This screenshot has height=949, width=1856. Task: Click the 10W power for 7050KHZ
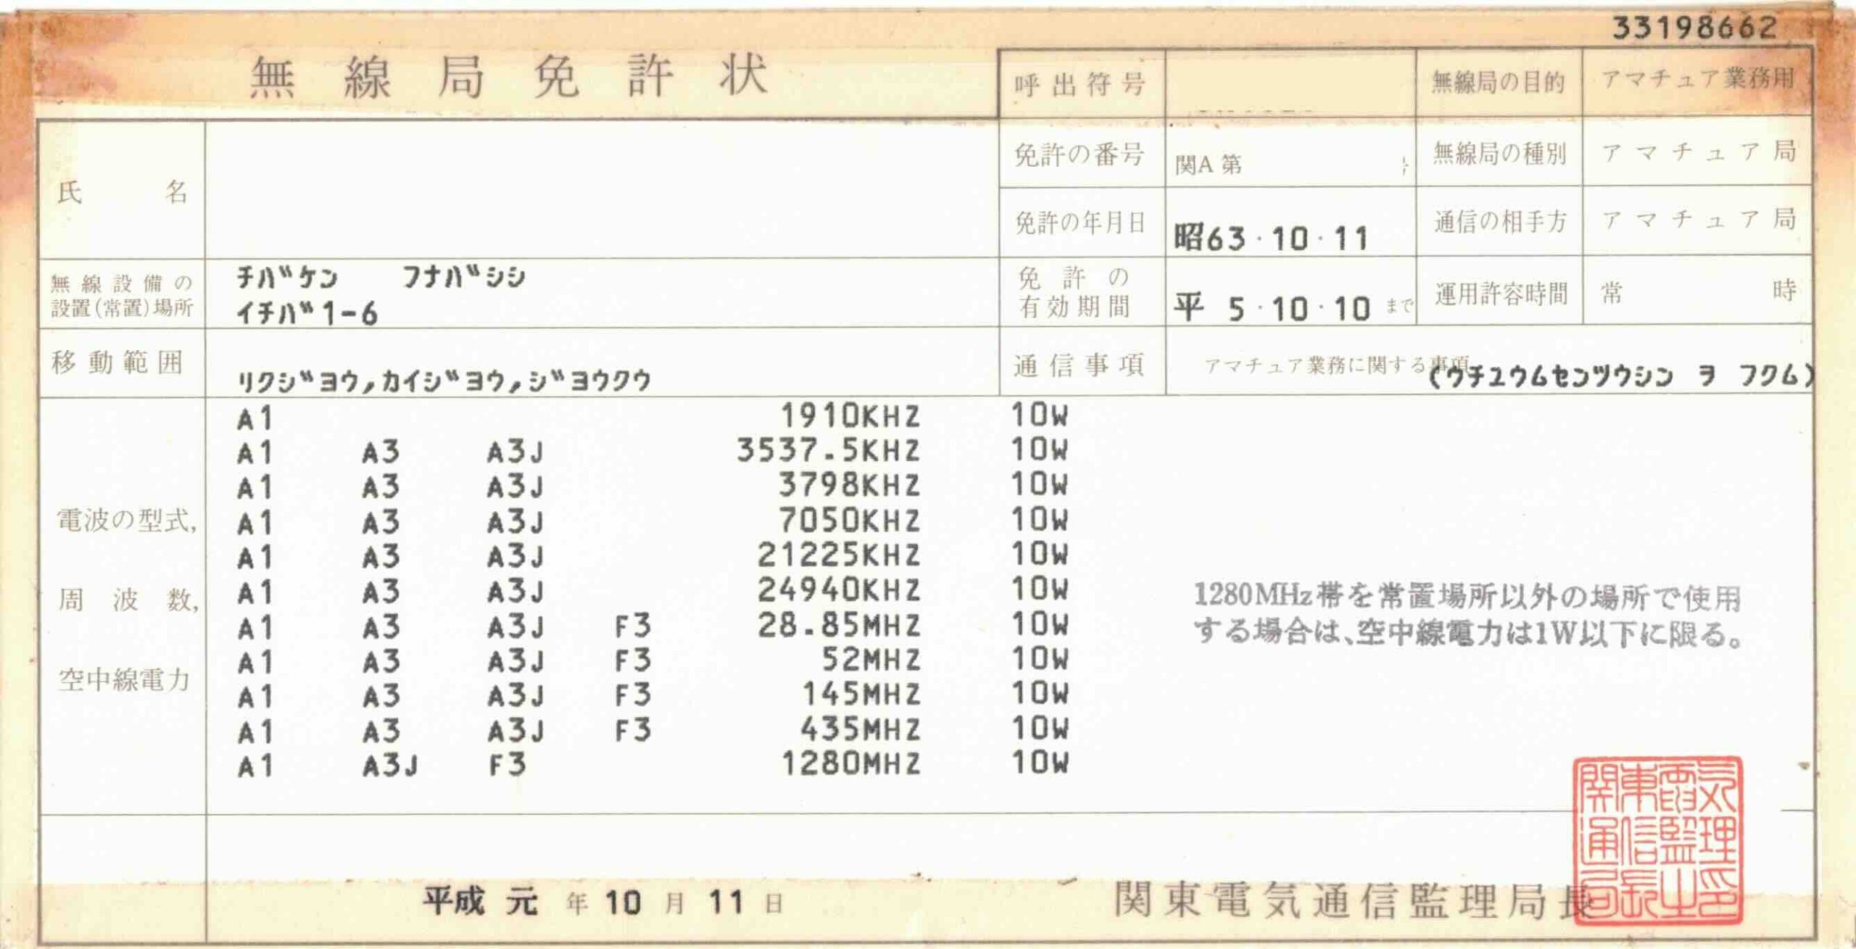(x=1039, y=520)
